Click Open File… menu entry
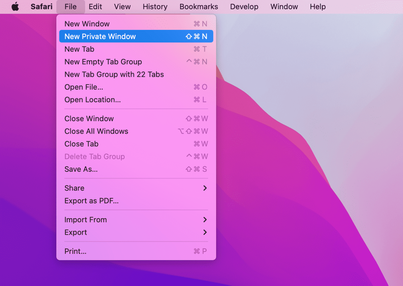403x286 pixels. (84, 87)
